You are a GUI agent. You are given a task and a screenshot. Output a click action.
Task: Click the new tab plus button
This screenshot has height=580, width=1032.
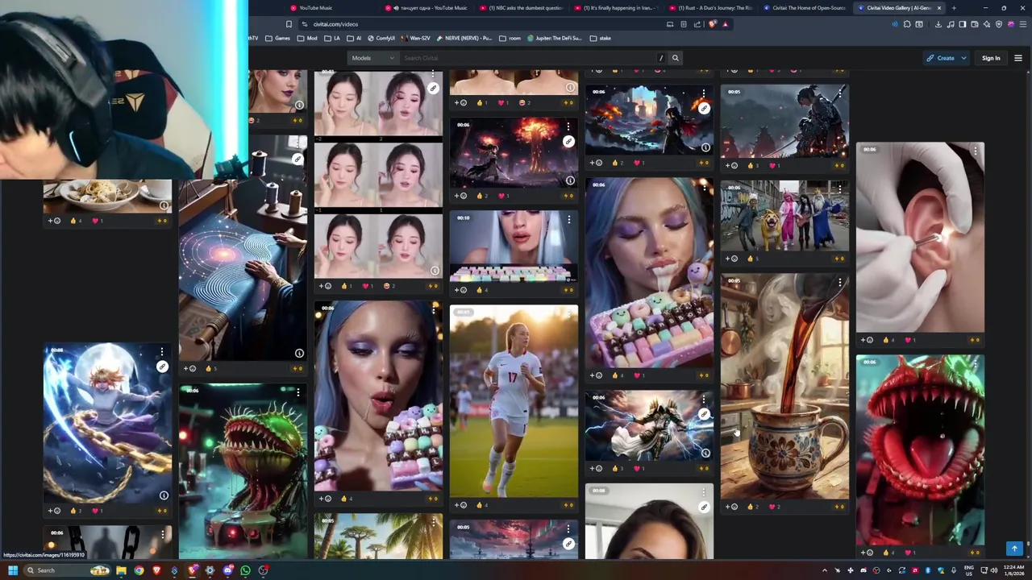[954, 8]
